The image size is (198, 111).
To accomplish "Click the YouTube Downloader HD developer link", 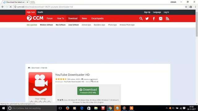I will (74, 82).
